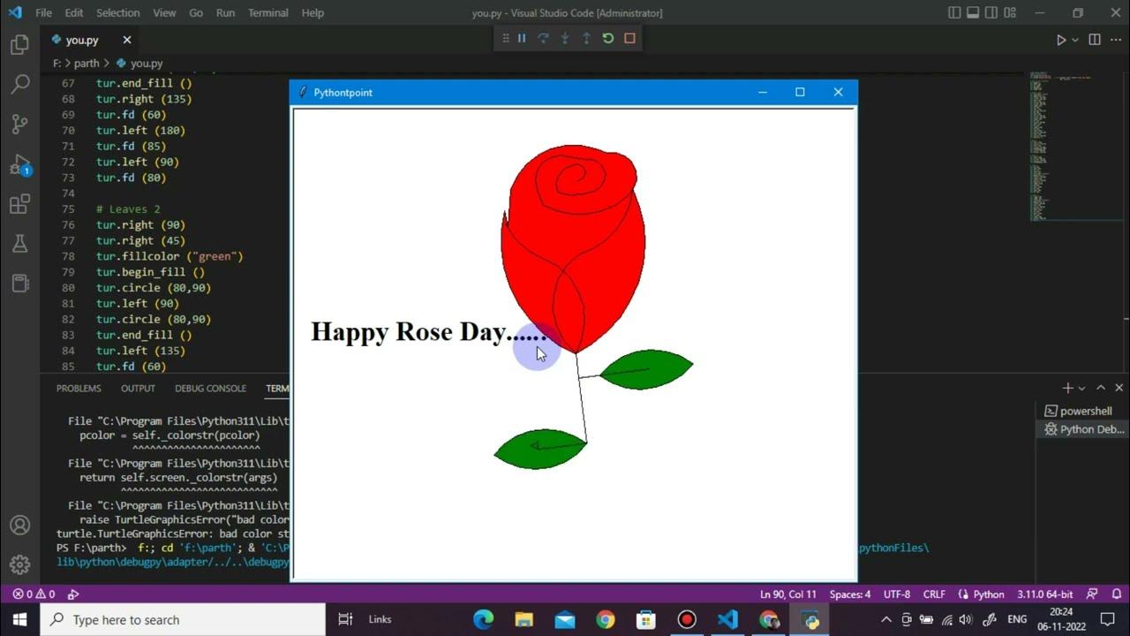Open Run and Debug view in activity bar
Image resolution: width=1130 pixels, height=636 pixels.
[x=19, y=165]
